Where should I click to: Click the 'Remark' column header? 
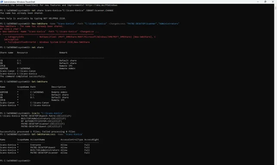click(63, 52)
